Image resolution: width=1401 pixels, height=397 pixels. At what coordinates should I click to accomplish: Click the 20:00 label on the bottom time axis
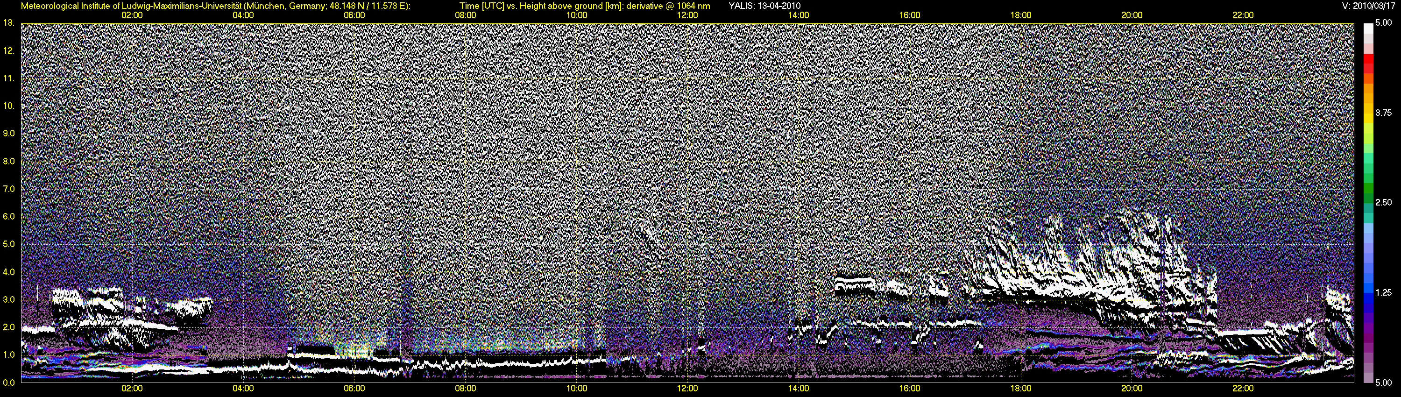point(1132,389)
